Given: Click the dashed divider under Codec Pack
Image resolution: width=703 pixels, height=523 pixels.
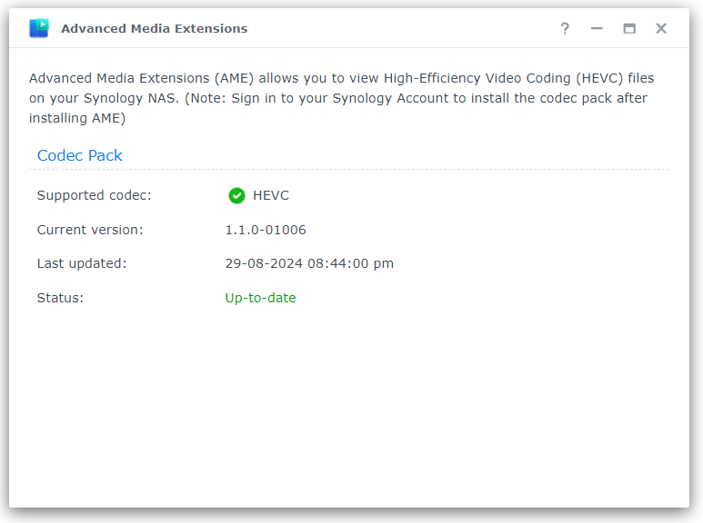Looking at the screenshot, I should [349, 169].
